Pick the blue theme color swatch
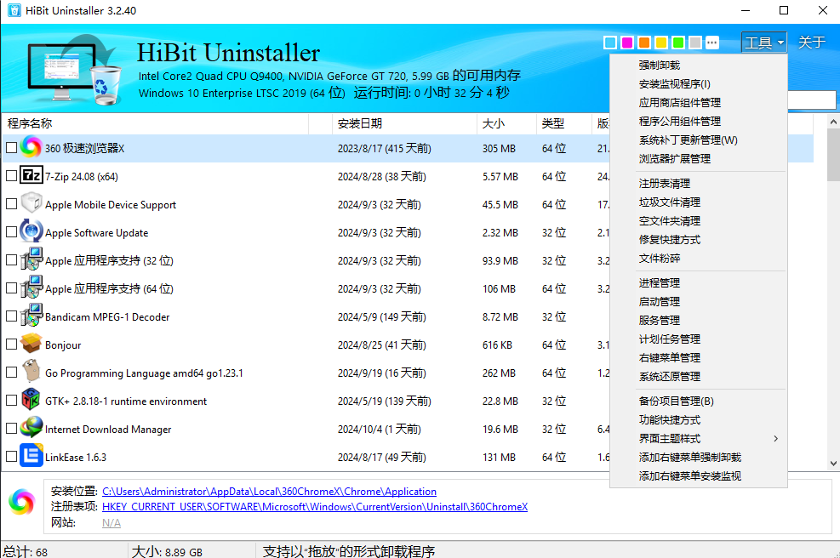 click(x=609, y=43)
